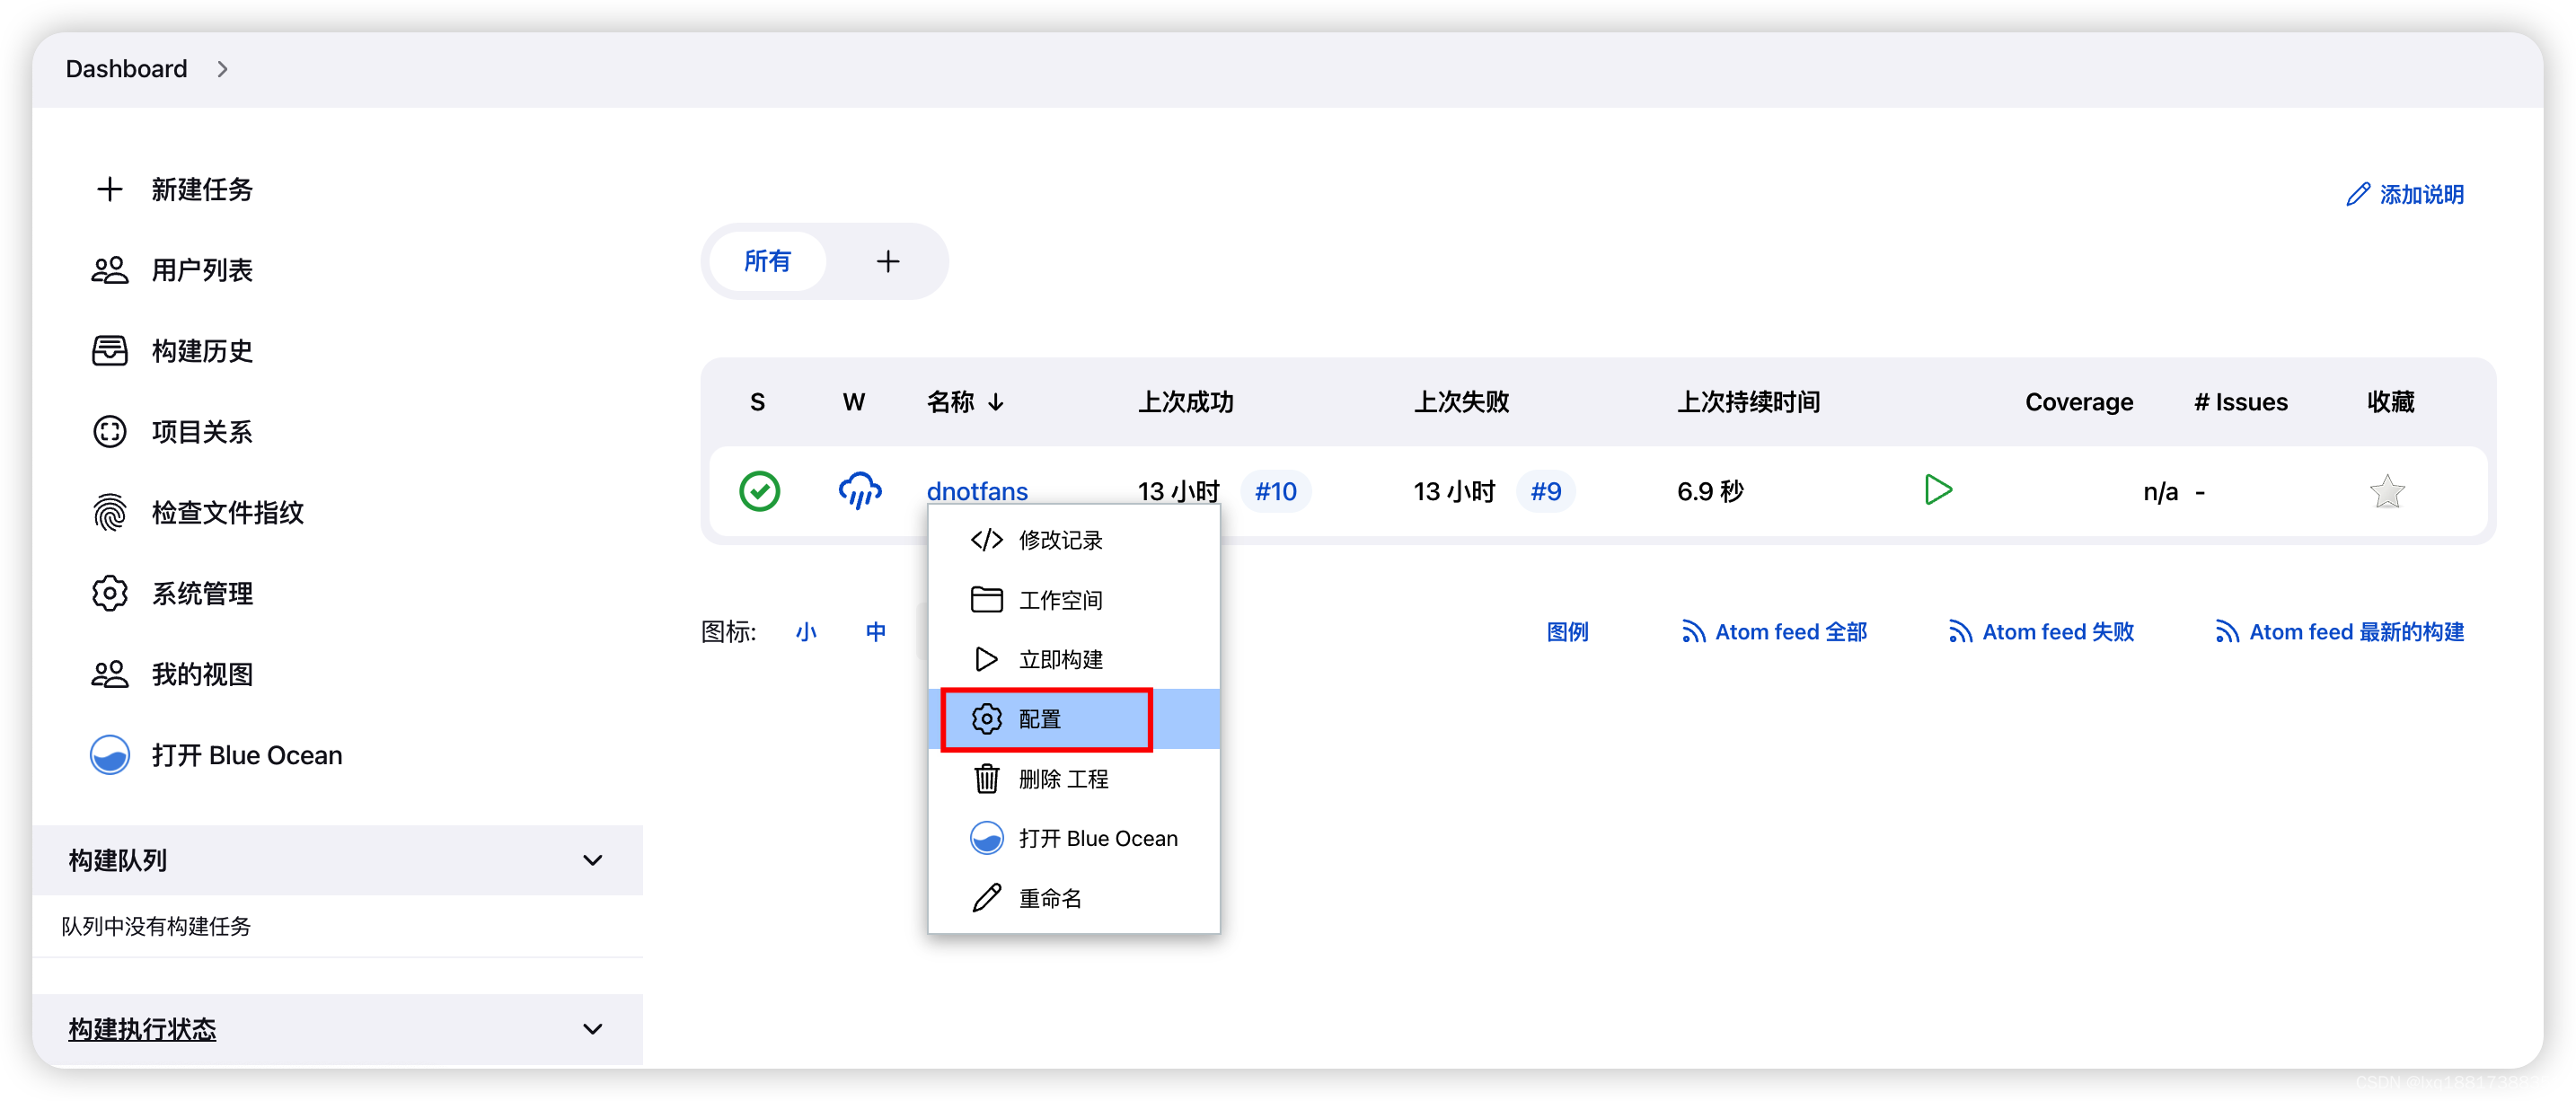Open Atom feed 最新的构建 link

pyautogui.click(x=2339, y=632)
